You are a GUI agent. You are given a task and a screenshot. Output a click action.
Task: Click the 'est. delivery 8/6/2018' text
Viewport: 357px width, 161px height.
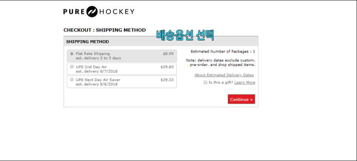tap(96, 84)
